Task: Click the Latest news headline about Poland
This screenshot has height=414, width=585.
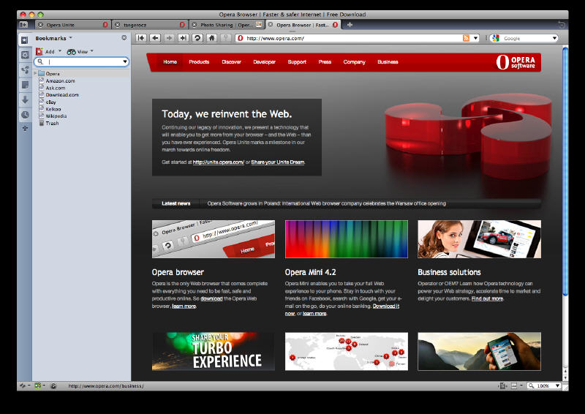Action: 326,203
